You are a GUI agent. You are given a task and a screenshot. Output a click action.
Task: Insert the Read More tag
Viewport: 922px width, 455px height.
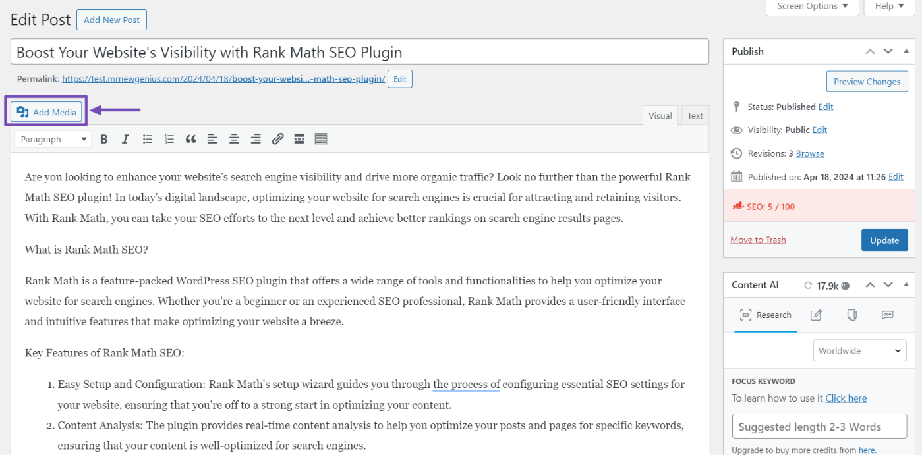pyautogui.click(x=299, y=139)
